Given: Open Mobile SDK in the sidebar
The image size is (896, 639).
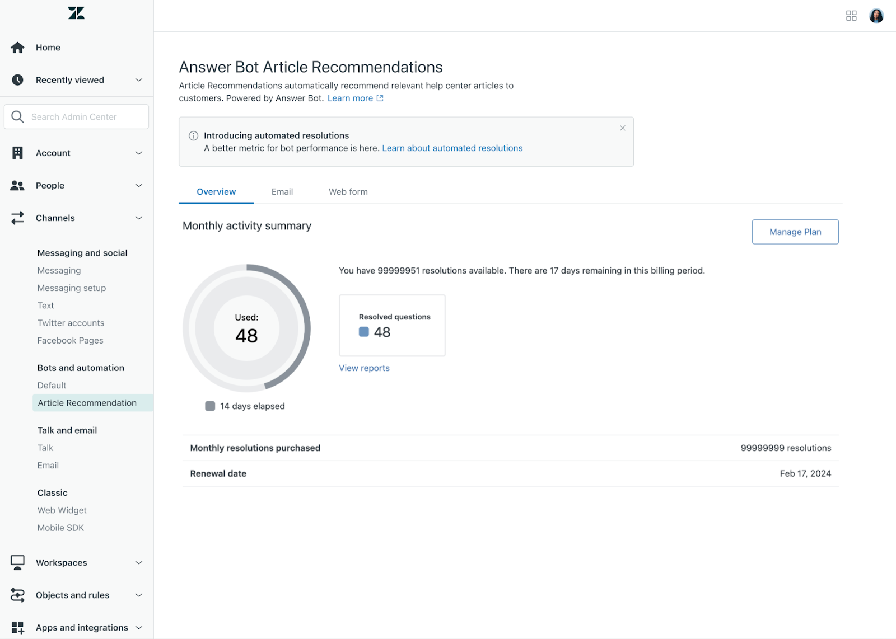Looking at the screenshot, I should point(60,528).
